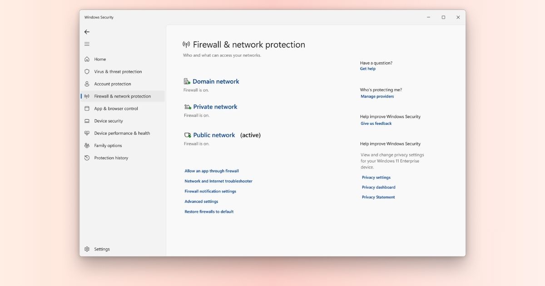Click the Protection history clock icon
545x286 pixels.
(87, 158)
